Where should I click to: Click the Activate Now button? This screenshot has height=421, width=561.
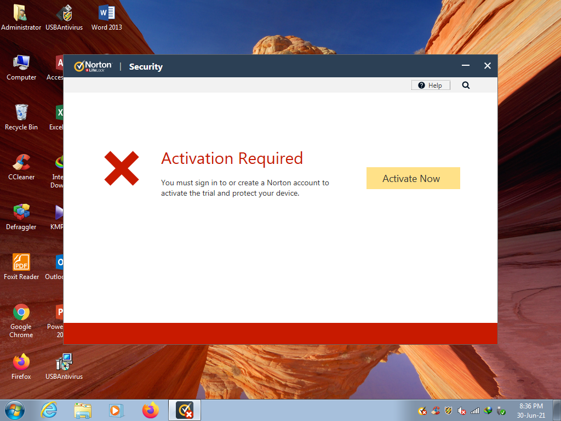pyautogui.click(x=413, y=178)
